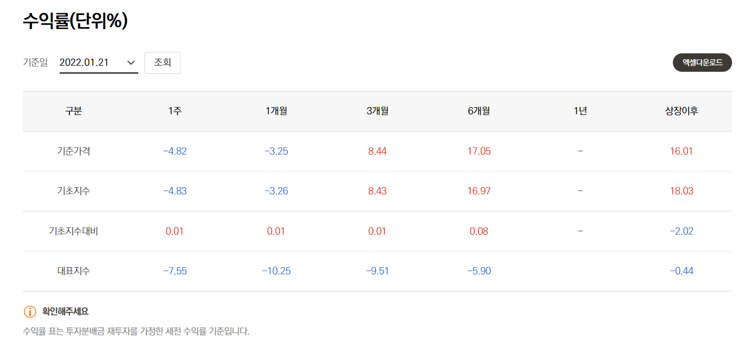Viewport: 750px width, 355px height.
Task: Click the 3개월 column header
Action: coord(377,111)
